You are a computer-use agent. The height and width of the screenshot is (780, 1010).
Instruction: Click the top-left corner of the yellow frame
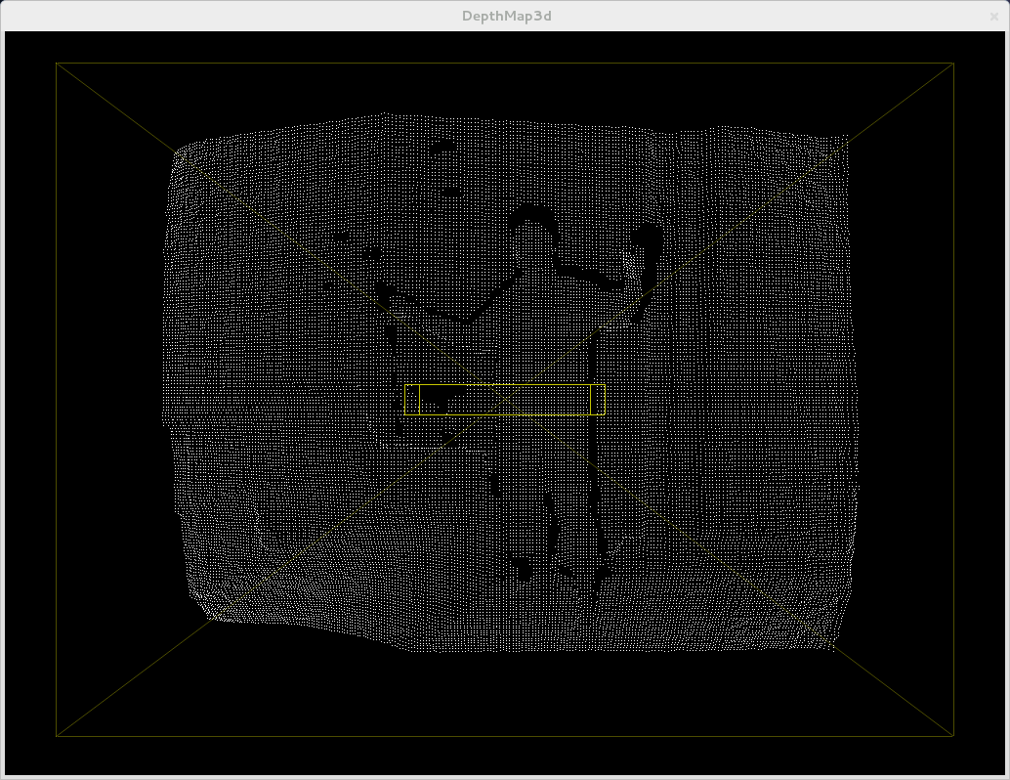(57, 64)
